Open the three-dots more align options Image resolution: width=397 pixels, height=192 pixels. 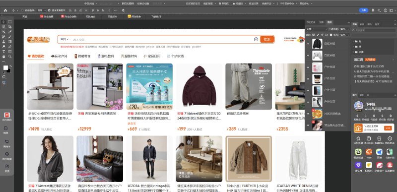[x=116, y=10]
